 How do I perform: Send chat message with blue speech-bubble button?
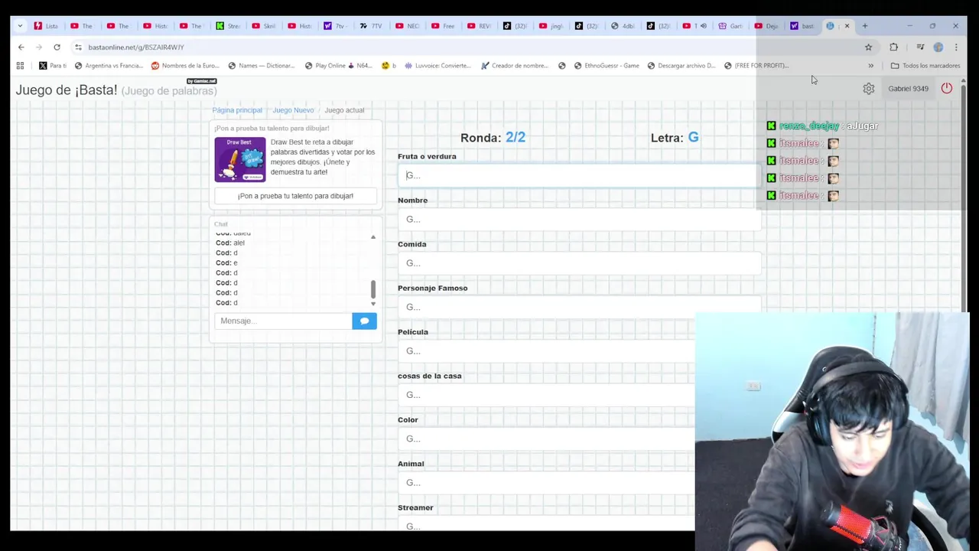coord(364,321)
